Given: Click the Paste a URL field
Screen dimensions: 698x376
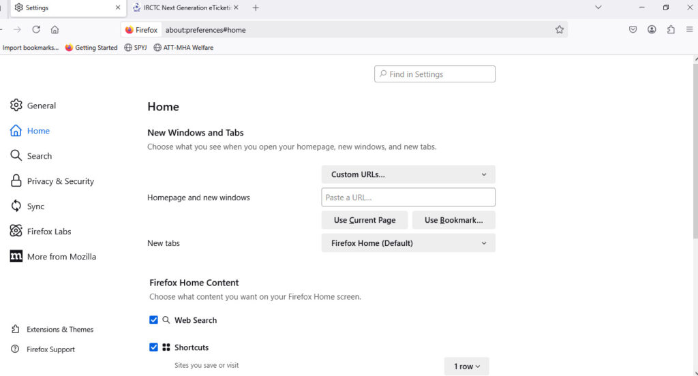Looking at the screenshot, I should [408, 198].
